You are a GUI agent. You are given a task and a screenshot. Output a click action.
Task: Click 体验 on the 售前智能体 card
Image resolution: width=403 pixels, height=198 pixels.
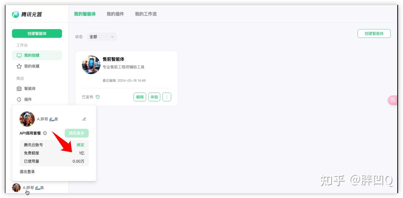154,97
